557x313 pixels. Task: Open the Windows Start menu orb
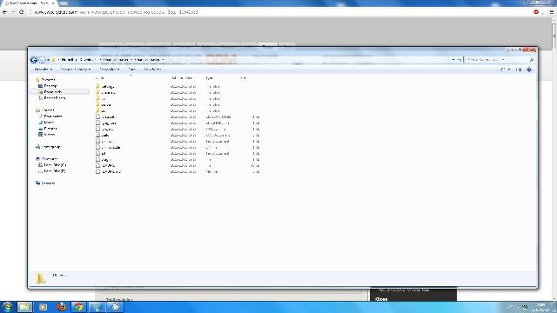7,307
